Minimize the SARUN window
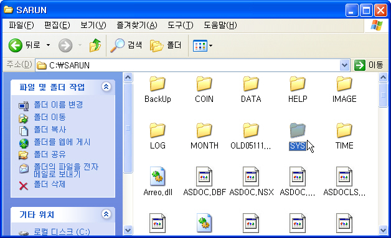This screenshot has width=391, height=238. tap(351, 11)
